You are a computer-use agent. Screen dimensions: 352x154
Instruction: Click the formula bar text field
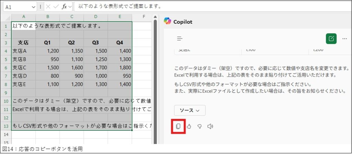click(x=206, y=7)
